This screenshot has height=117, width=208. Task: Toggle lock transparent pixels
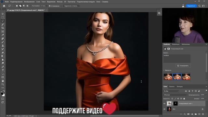[172, 98]
